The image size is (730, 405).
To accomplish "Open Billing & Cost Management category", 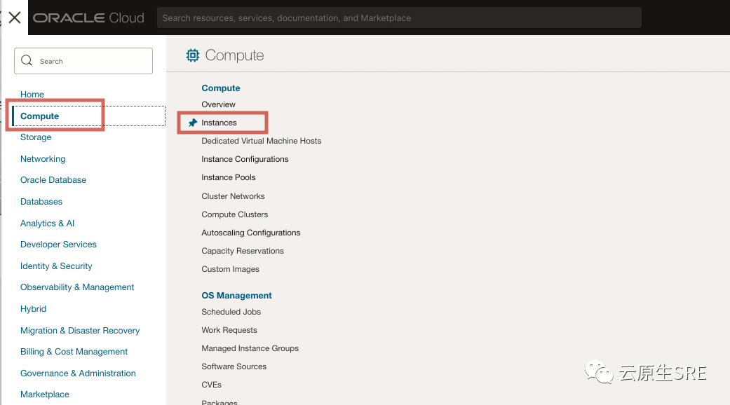I will (74, 352).
